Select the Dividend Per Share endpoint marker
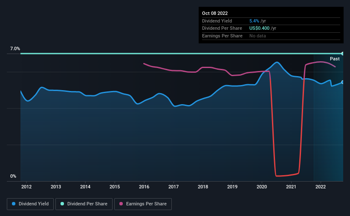 (343, 54)
